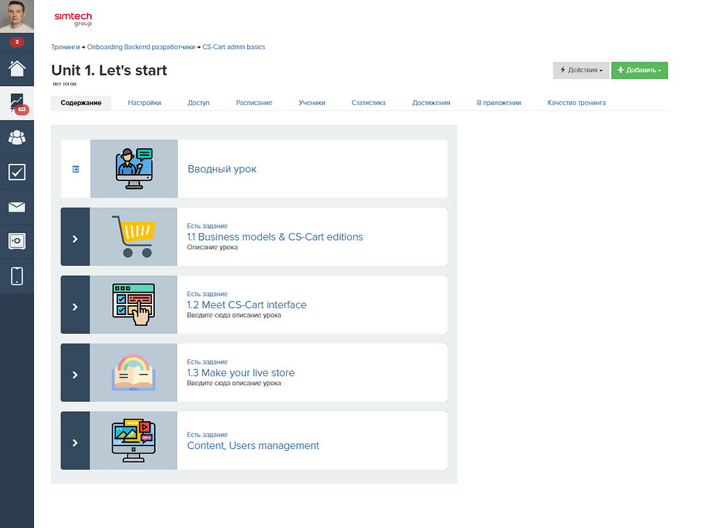Open the tasks checkmark icon in sidebar
Image resolution: width=711 pixels, height=528 pixels.
coord(17,172)
